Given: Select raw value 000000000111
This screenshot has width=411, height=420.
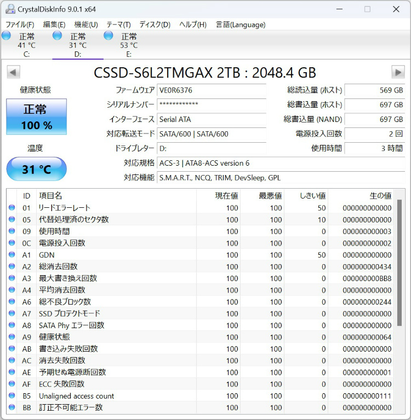Looking at the screenshot, I should tap(367, 396).
